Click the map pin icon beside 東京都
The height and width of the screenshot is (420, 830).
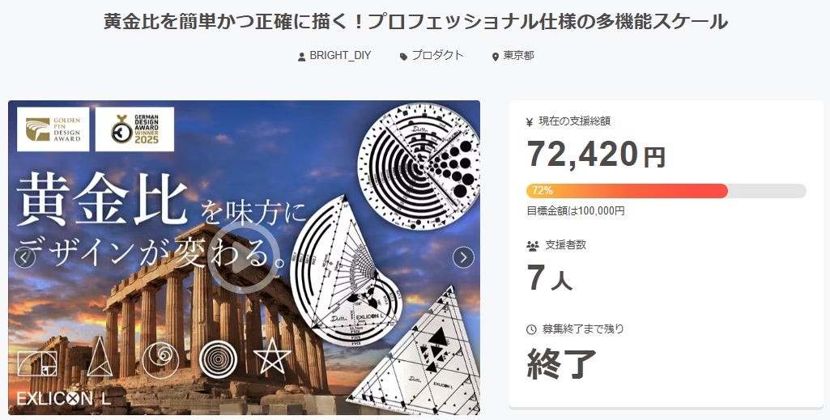point(496,57)
